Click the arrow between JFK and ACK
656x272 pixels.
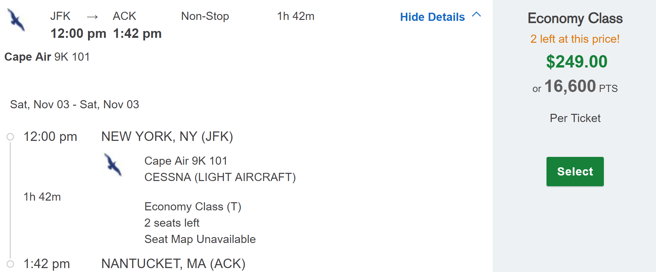pyautogui.click(x=92, y=17)
